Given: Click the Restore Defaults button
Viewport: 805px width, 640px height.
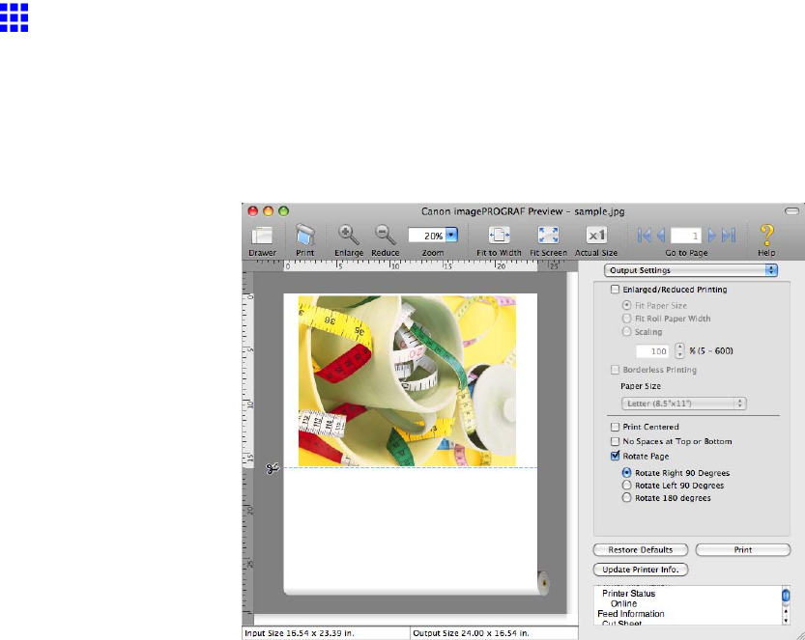Looking at the screenshot, I should coord(640,550).
